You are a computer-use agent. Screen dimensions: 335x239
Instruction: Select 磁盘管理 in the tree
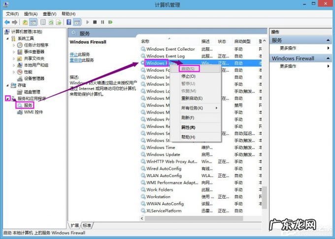pos(32,92)
